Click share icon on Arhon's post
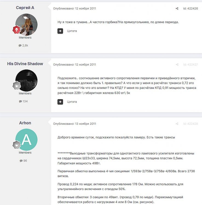202x205 pixels. [x=177, y=124]
